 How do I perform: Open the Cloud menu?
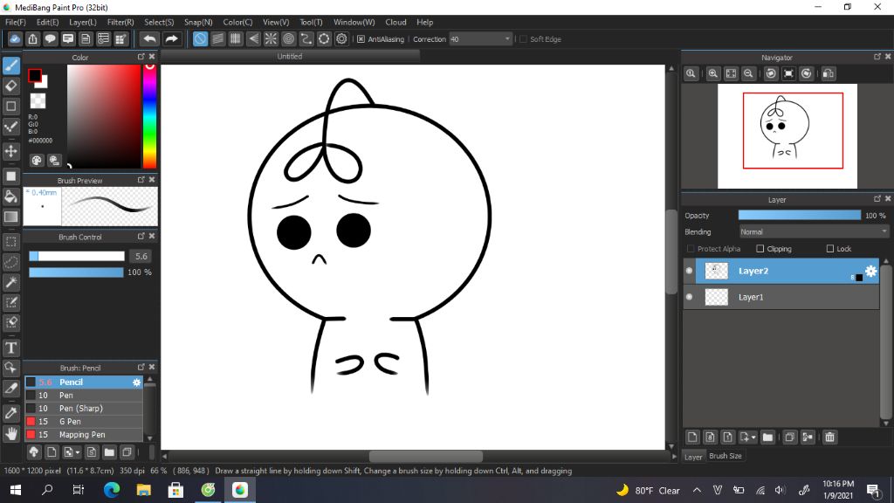pos(395,22)
